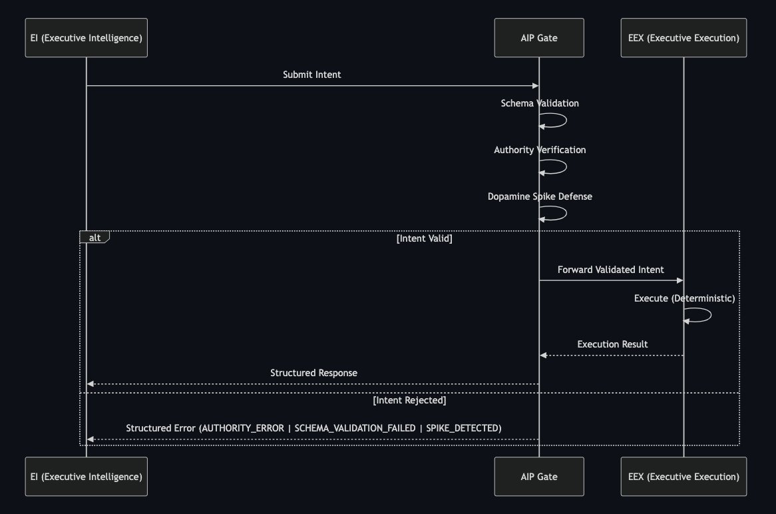This screenshot has height=514, width=776.
Task: Click the Schema Validation self-loop arrow
Action: click(553, 121)
